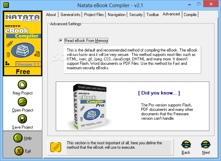Go to the Project Files tab
The width and height of the screenshot is (221, 161).
coord(94,15)
